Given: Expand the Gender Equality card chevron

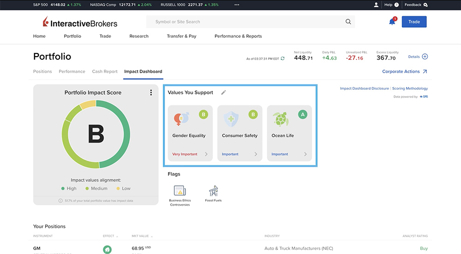Looking at the screenshot, I should click(x=206, y=154).
